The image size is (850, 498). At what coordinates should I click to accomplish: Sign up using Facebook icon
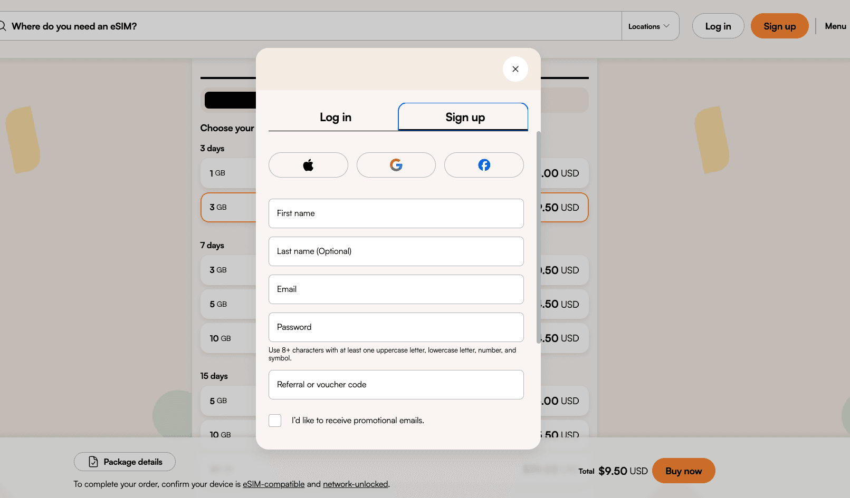point(484,165)
